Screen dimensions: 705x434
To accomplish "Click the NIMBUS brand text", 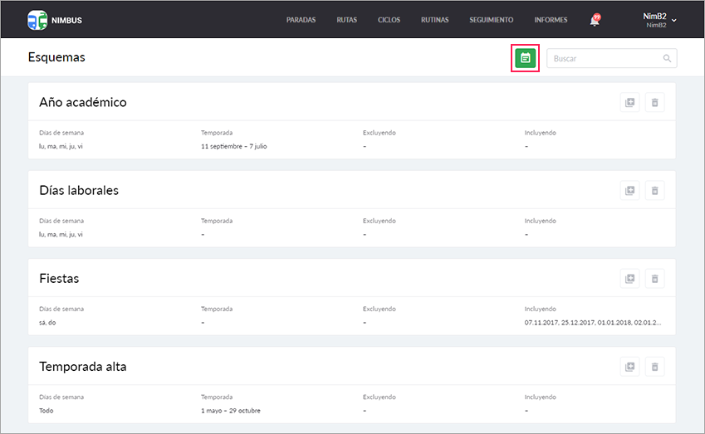I will tap(66, 21).
